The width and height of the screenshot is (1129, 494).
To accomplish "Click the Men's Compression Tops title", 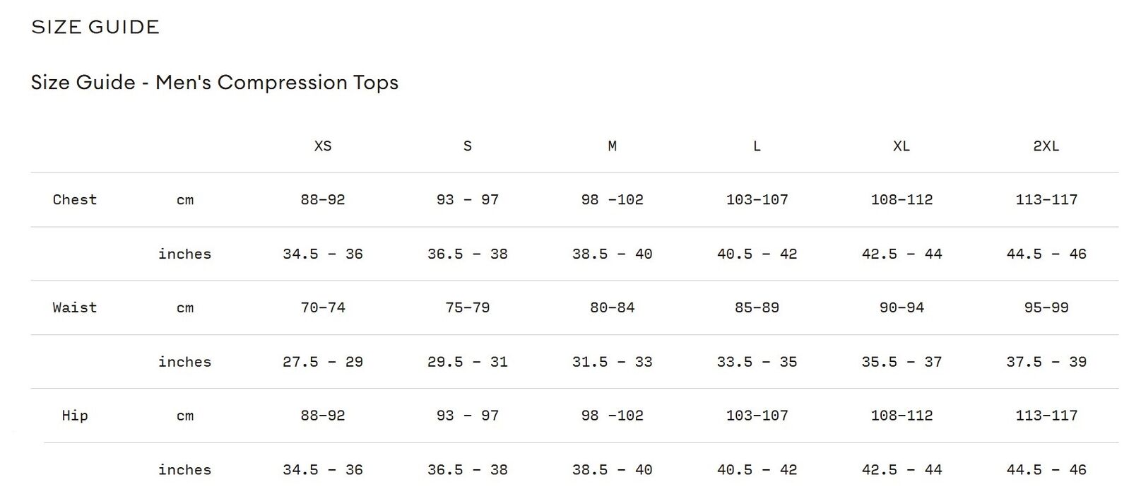I will 215,83.
